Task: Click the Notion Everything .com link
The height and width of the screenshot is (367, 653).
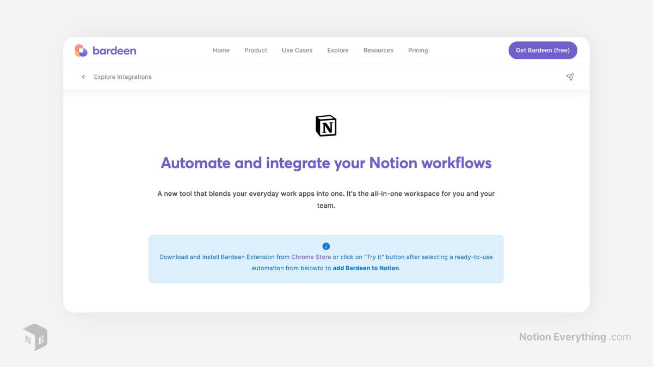Action: point(574,337)
